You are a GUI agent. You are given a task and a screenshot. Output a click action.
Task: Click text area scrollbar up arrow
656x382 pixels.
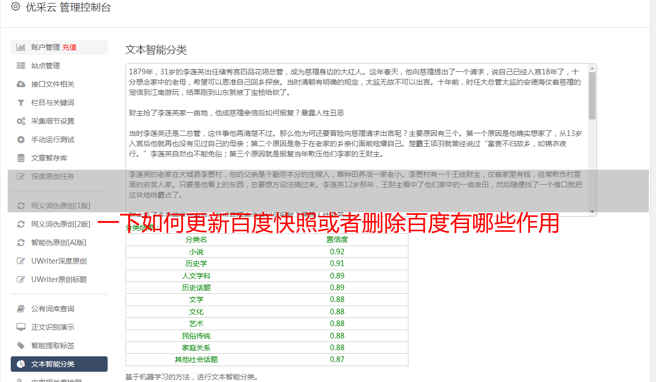click(x=592, y=68)
